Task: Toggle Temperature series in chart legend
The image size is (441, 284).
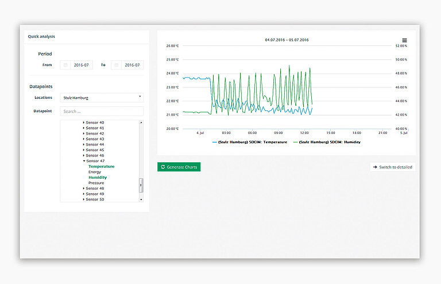Action: [x=250, y=142]
